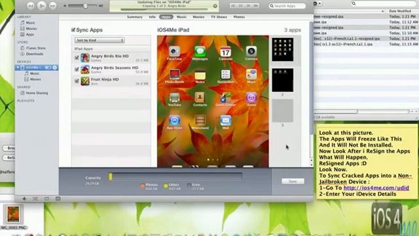Click the Angry Birds Rio HD app icon
Screen dimensions: 419x236
click(x=85, y=58)
